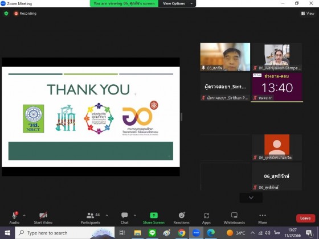Click the green encryption shield icon
Screen dimensions: 319x239
(x=6, y=14)
